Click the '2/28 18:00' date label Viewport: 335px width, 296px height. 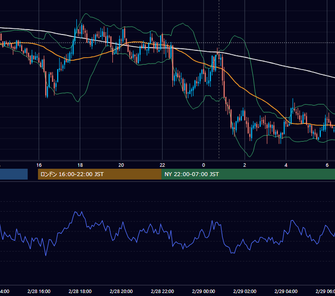80,291
